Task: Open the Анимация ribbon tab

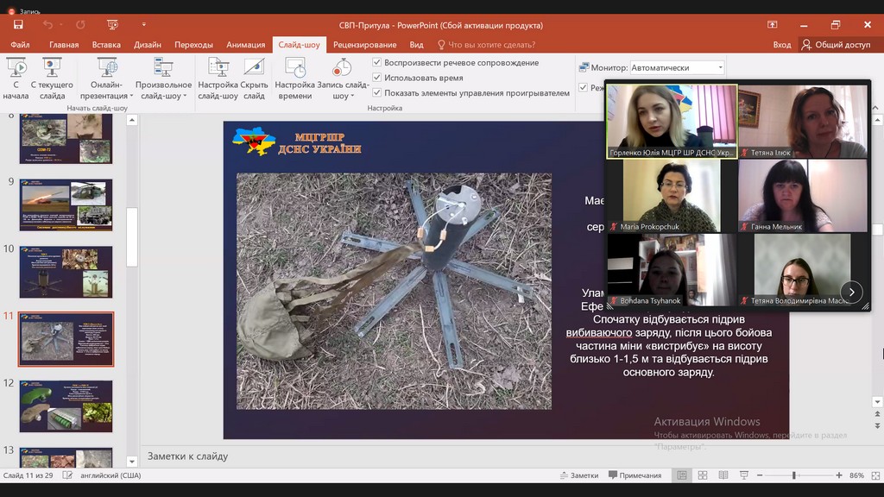Action: tap(245, 45)
